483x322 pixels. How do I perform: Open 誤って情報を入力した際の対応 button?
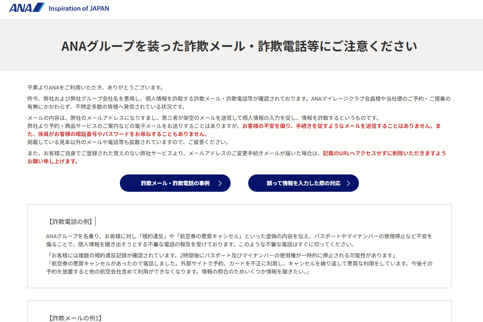tap(304, 183)
